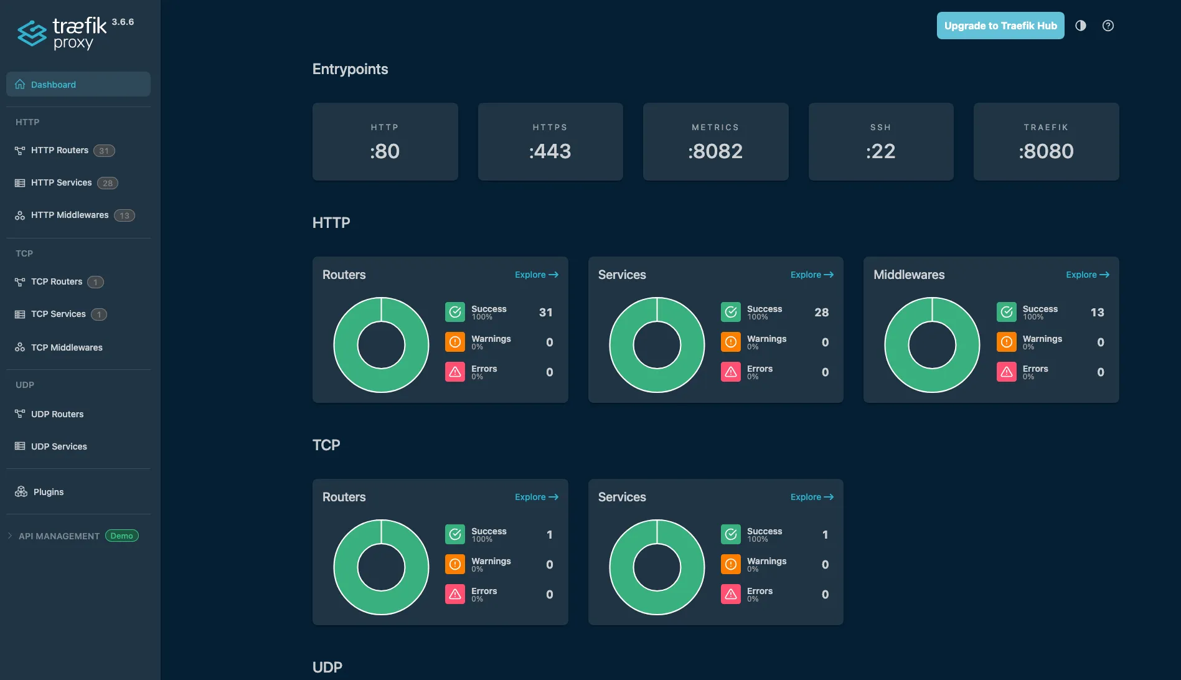Click the green Success icon in HTTP Routers
This screenshot has height=680, width=1181.
pyautogui.click(x=454, y=312)
